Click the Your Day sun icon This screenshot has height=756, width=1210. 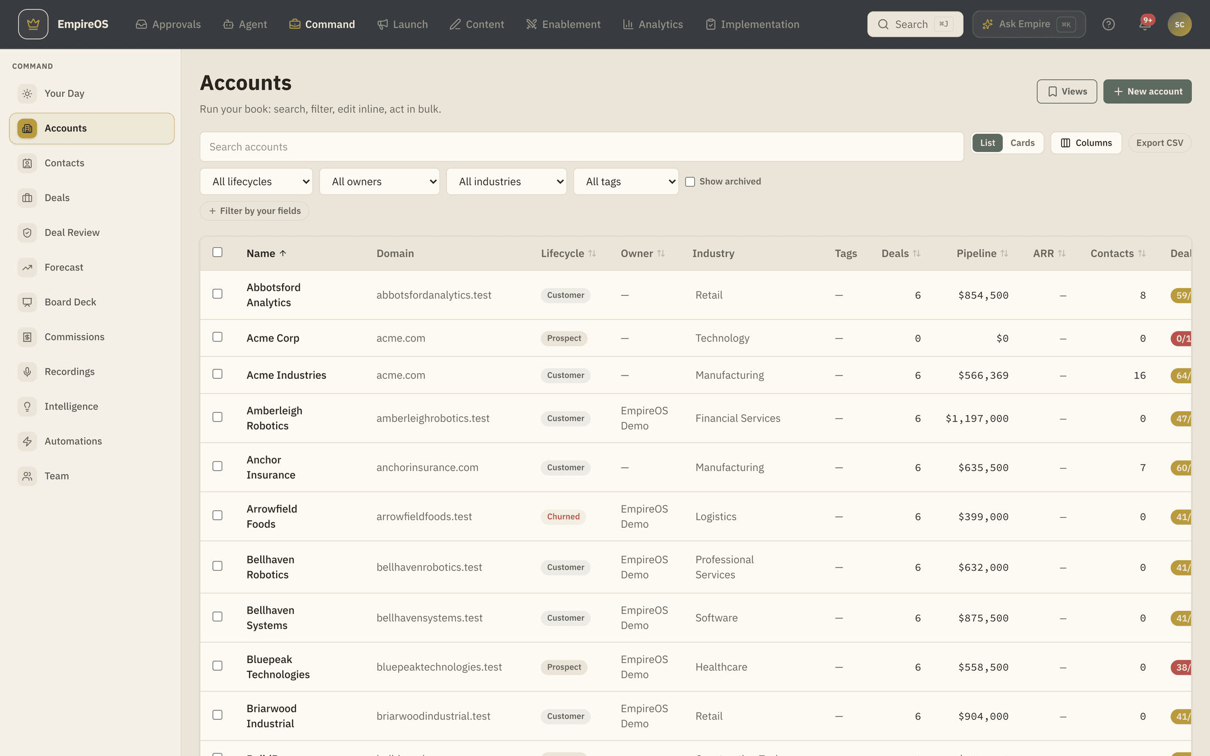[27, 93]
